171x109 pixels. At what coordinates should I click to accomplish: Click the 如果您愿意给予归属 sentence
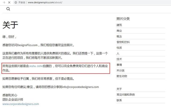point(38,79)
